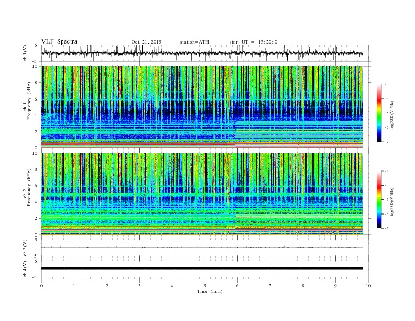Screen dimensions: 415x321
Task: Click the time axis tick label '3'
Action: point(139,286)
